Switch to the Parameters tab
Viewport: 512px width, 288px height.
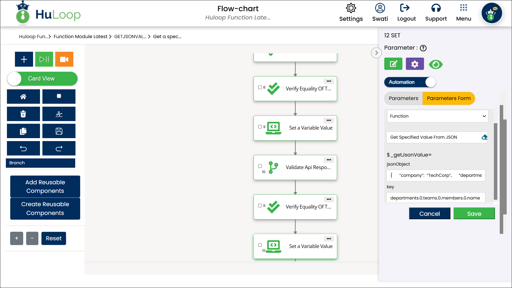(x=403, y=98)
